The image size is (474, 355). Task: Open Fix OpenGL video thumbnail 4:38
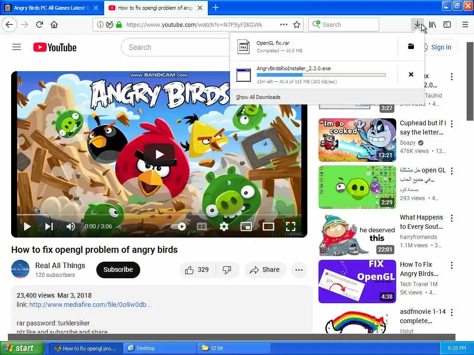pyautogui.click(x=357, y=282)
